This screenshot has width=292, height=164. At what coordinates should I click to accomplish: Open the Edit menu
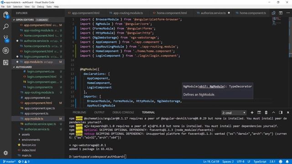point(9,7)
